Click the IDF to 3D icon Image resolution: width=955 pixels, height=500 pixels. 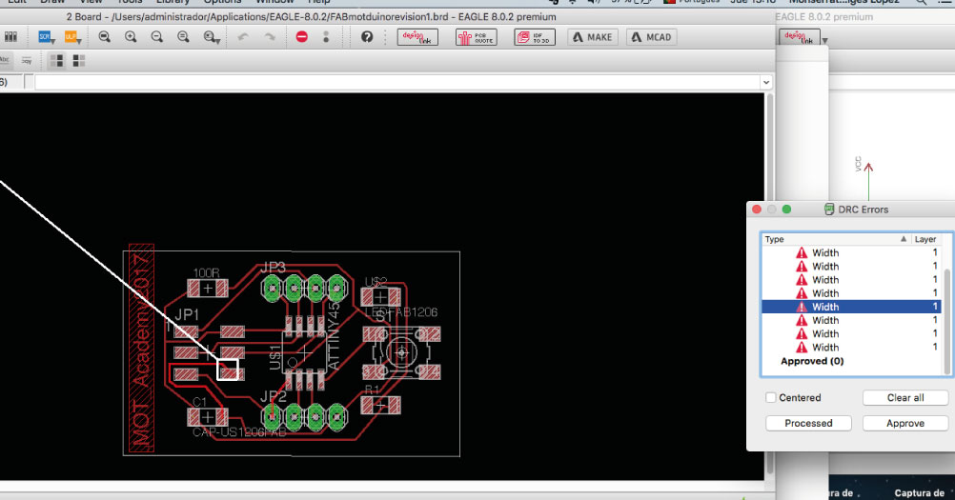point(535,37)
